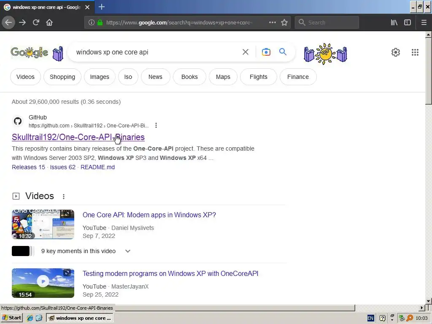Click the github.com breadcrumb URL text

[89, 126]
